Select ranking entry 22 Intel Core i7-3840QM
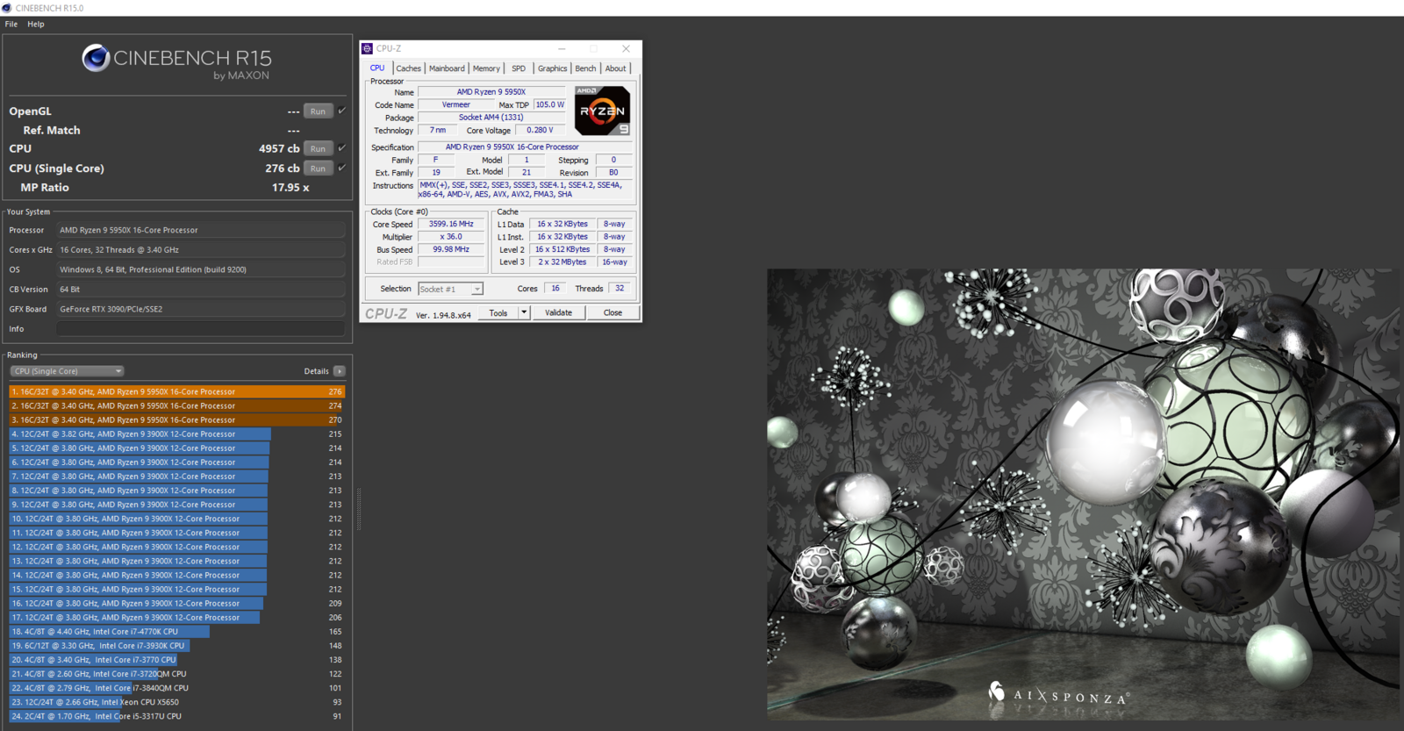This screenshot has width=1404, height=731. coord(177,688)
